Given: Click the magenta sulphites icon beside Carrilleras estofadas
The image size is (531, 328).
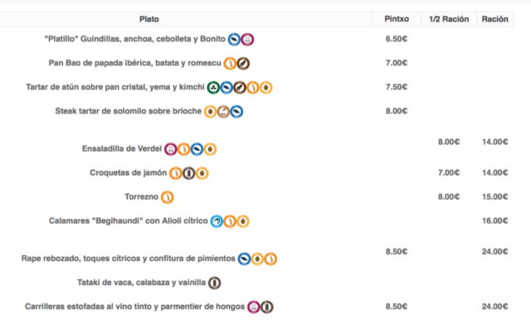Looking at the screenshot, I should pos(254,307).
